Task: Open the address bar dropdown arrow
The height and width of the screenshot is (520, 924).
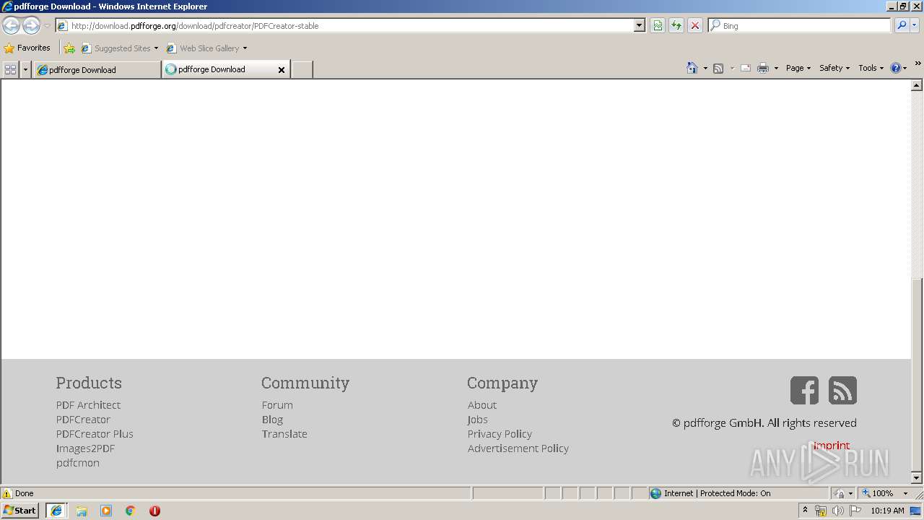Action: point(639,26)
